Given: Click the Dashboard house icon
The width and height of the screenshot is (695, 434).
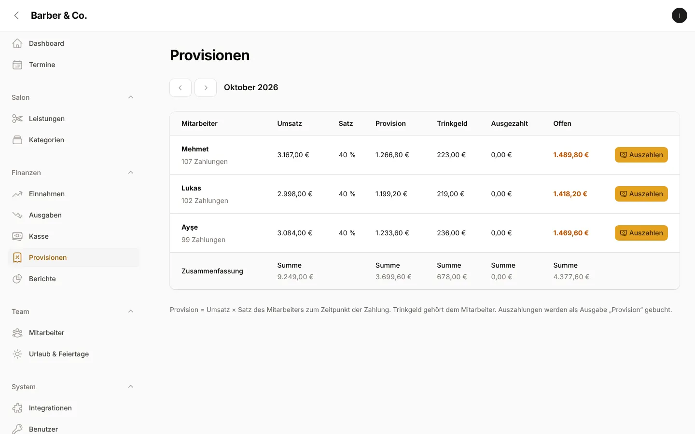Looking at the screenshot, I should pos(17,43).
